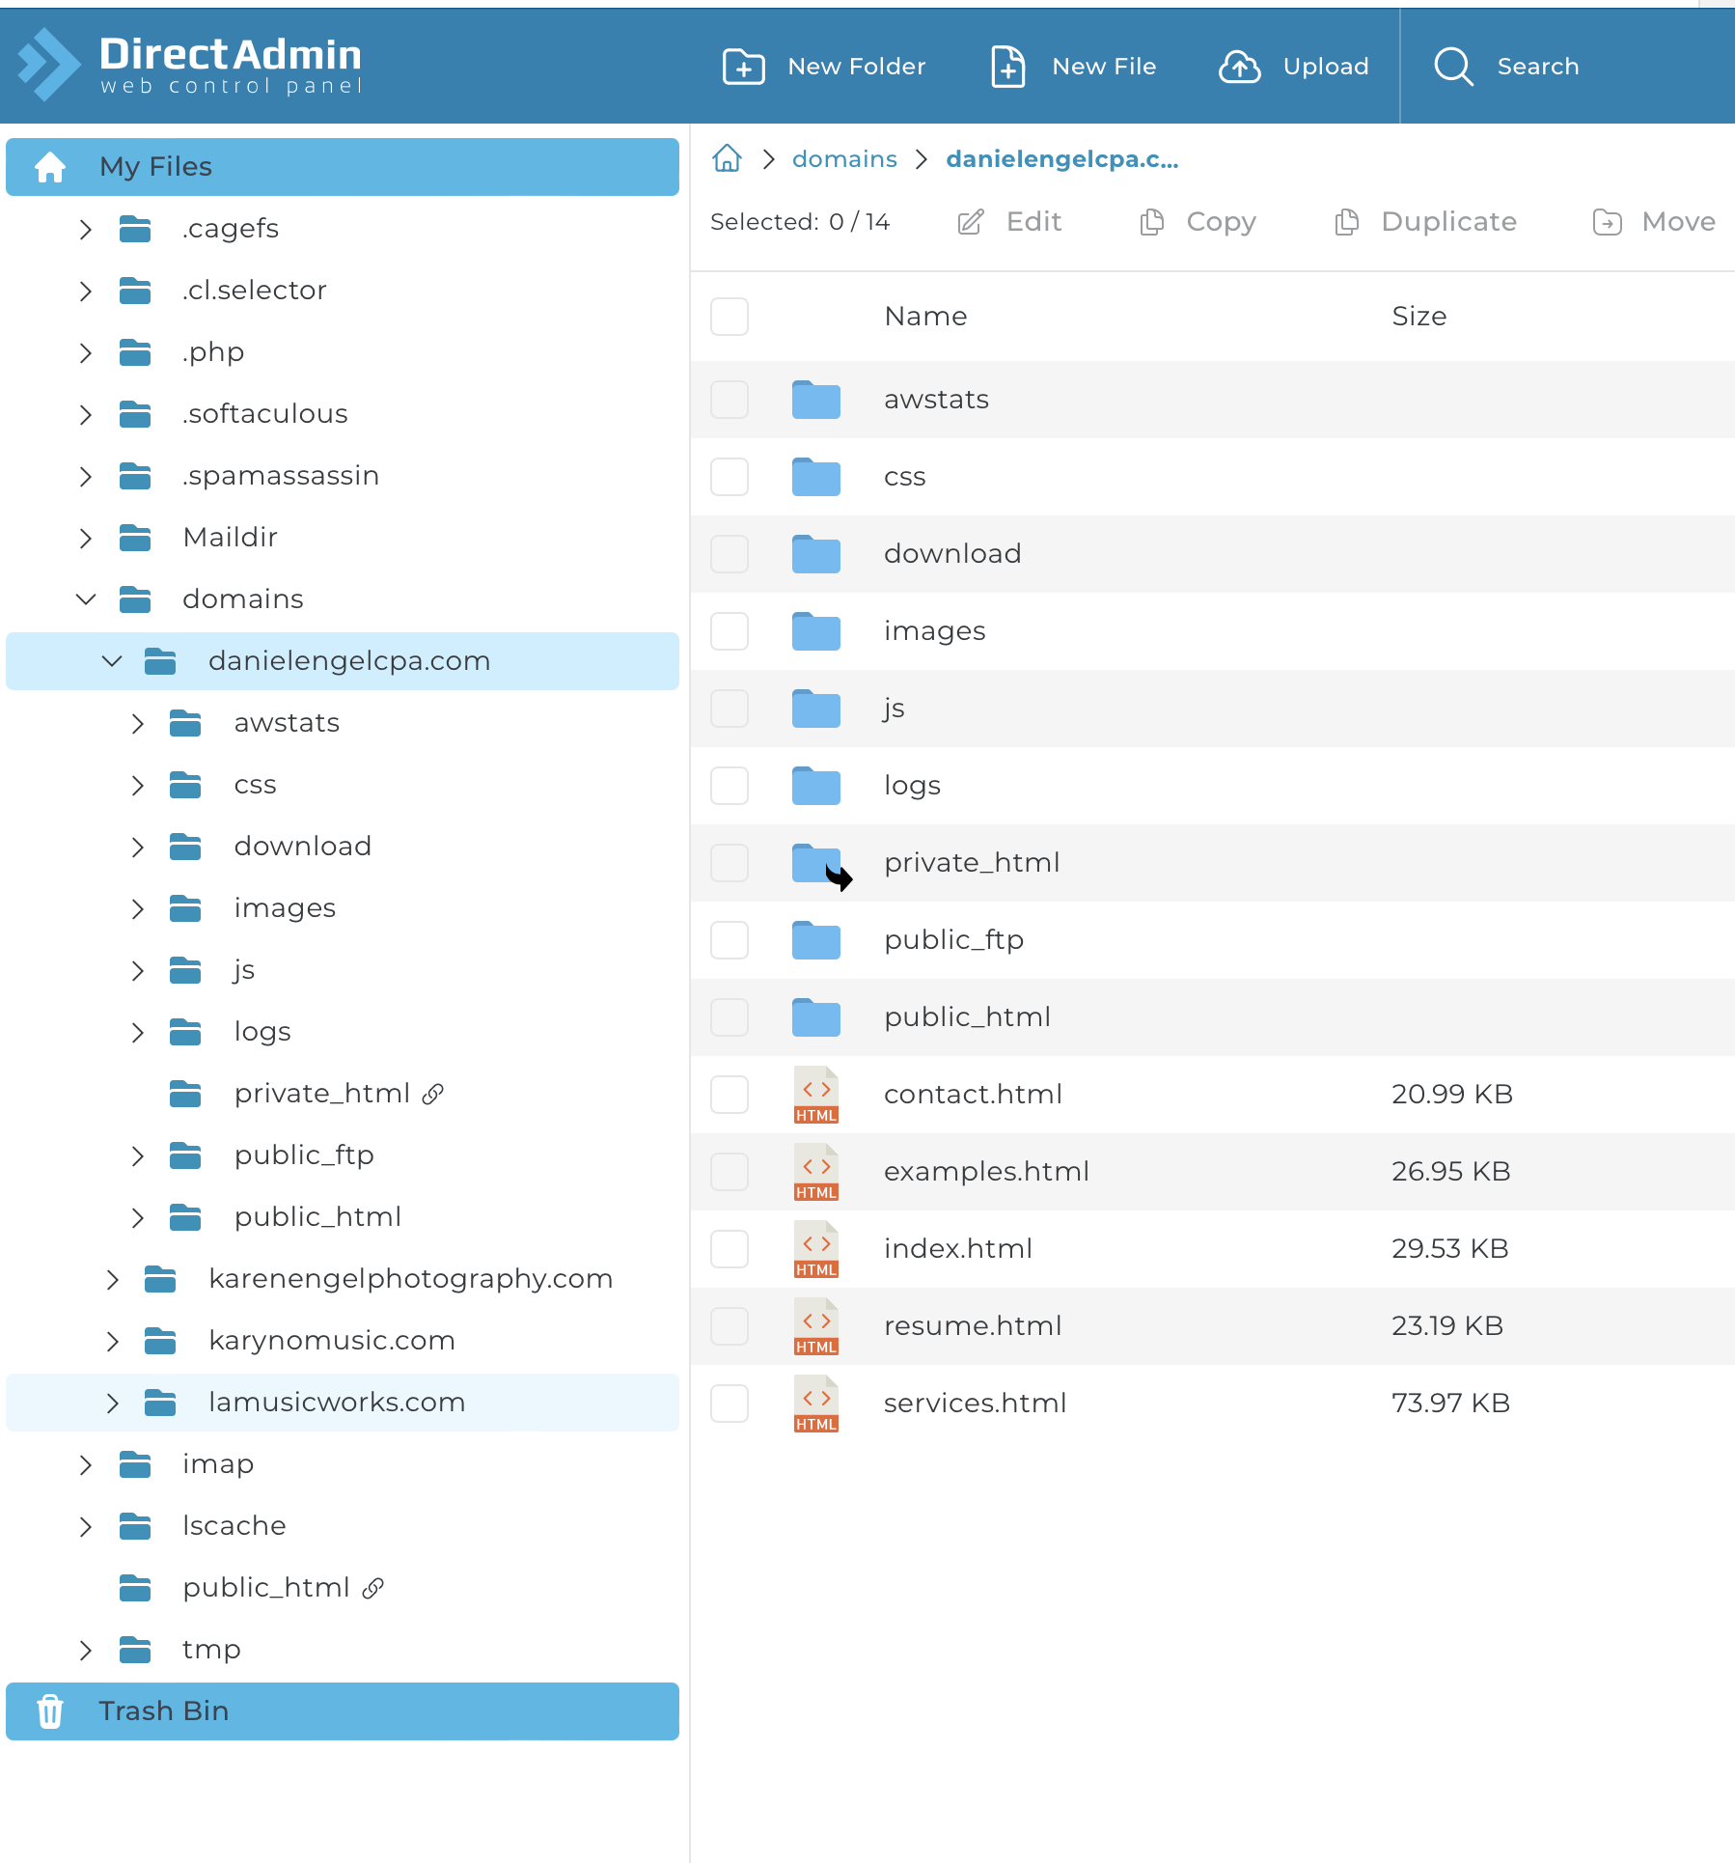Collapse the danielengelcpa.com tree node

click(x=112, y=661)
